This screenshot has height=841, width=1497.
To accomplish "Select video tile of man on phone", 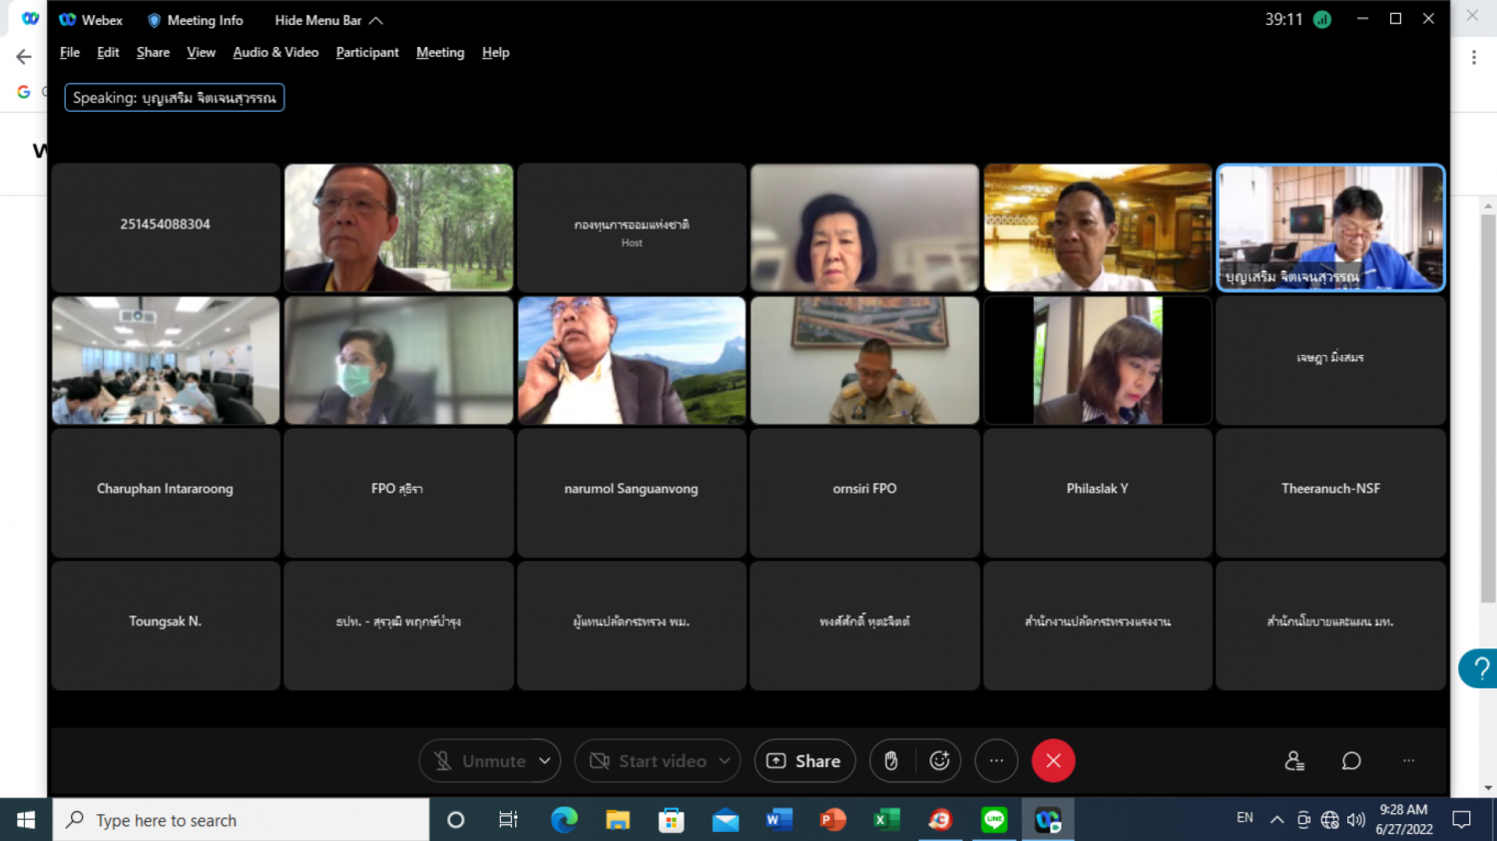I will 632,360.
